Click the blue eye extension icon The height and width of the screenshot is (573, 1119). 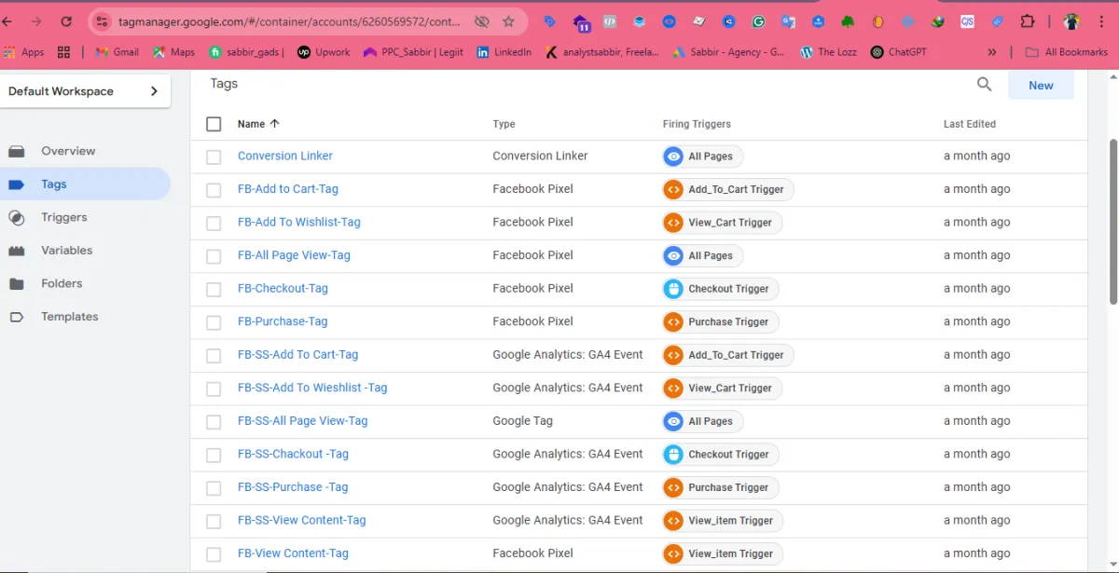point(669,21)
